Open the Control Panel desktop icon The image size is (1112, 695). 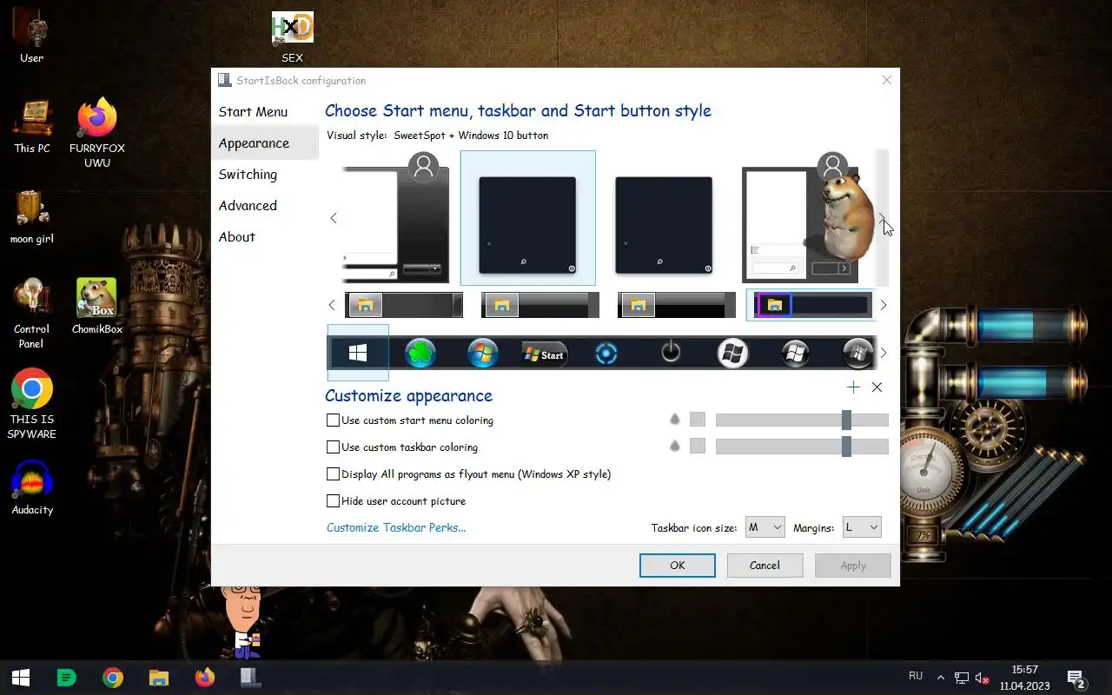pos(32,313)
